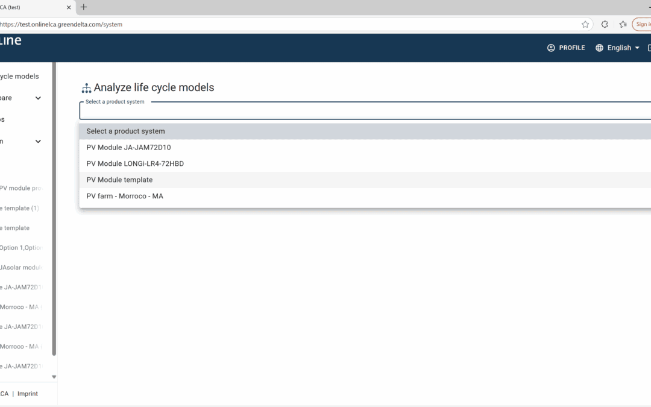Expand the English language dropdown arrow
This screenshot has width=651, height=407.
[637, 48]
